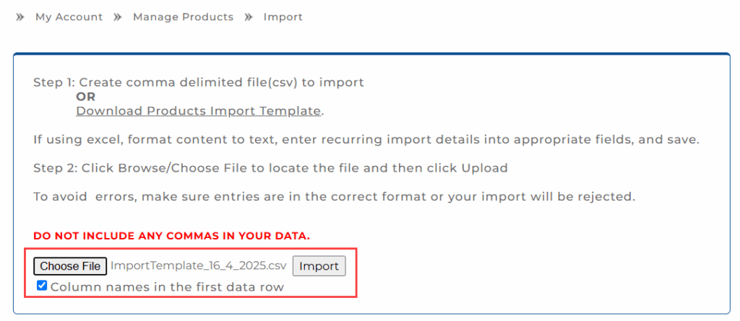The image size is (740, 321).
Task: Click the selected file name ImportTemplate_16_4_2025.csv
Action: (x=198, y=266)
